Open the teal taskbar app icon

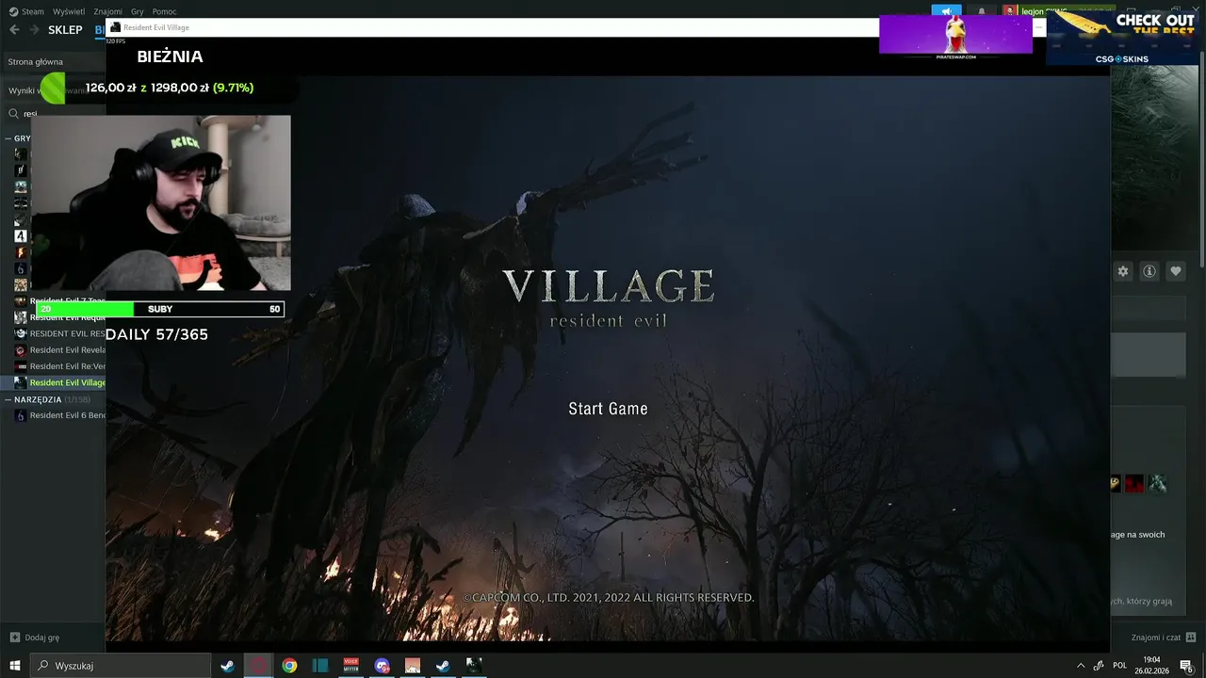click(x=320, y=666)
